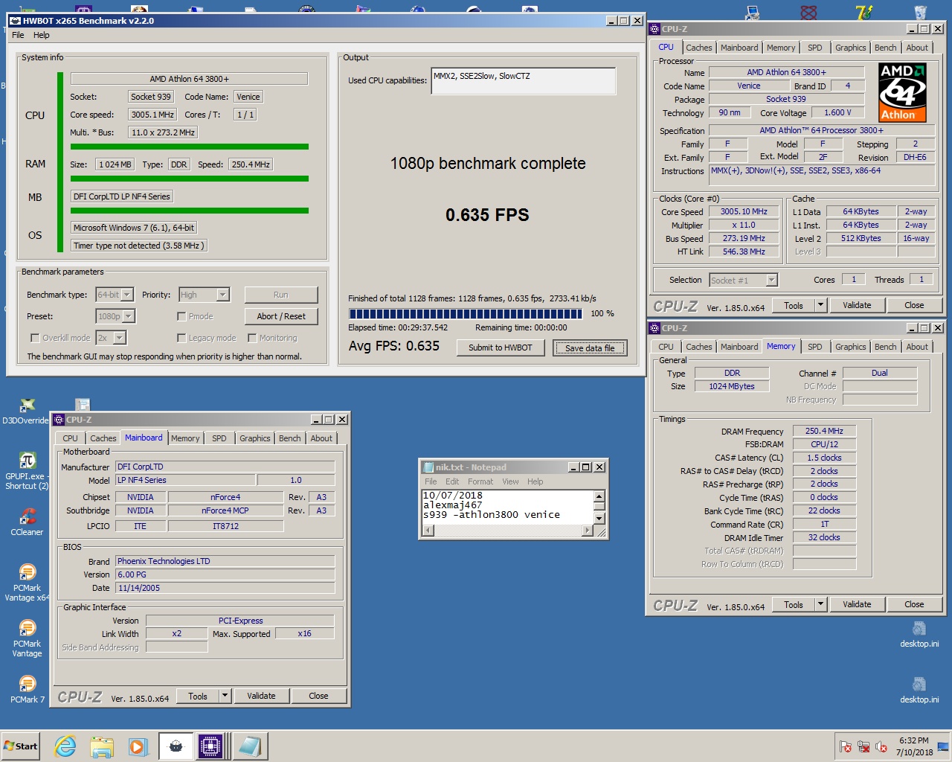Open File menu in HWBOT x265

[18, 35]
